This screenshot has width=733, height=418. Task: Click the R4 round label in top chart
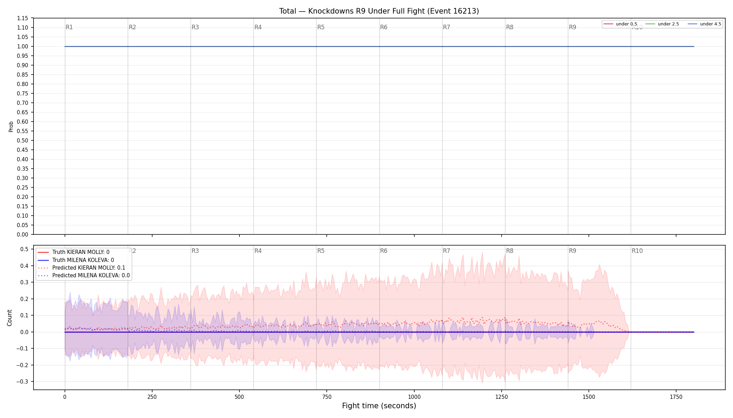(x=258, y=27)
